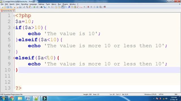Click the Close document toolbar icon
The image size is (181, 101).
14,7
